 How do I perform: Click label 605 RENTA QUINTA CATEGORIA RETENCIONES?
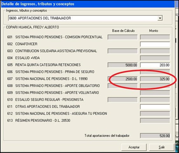tap(44, 65)
